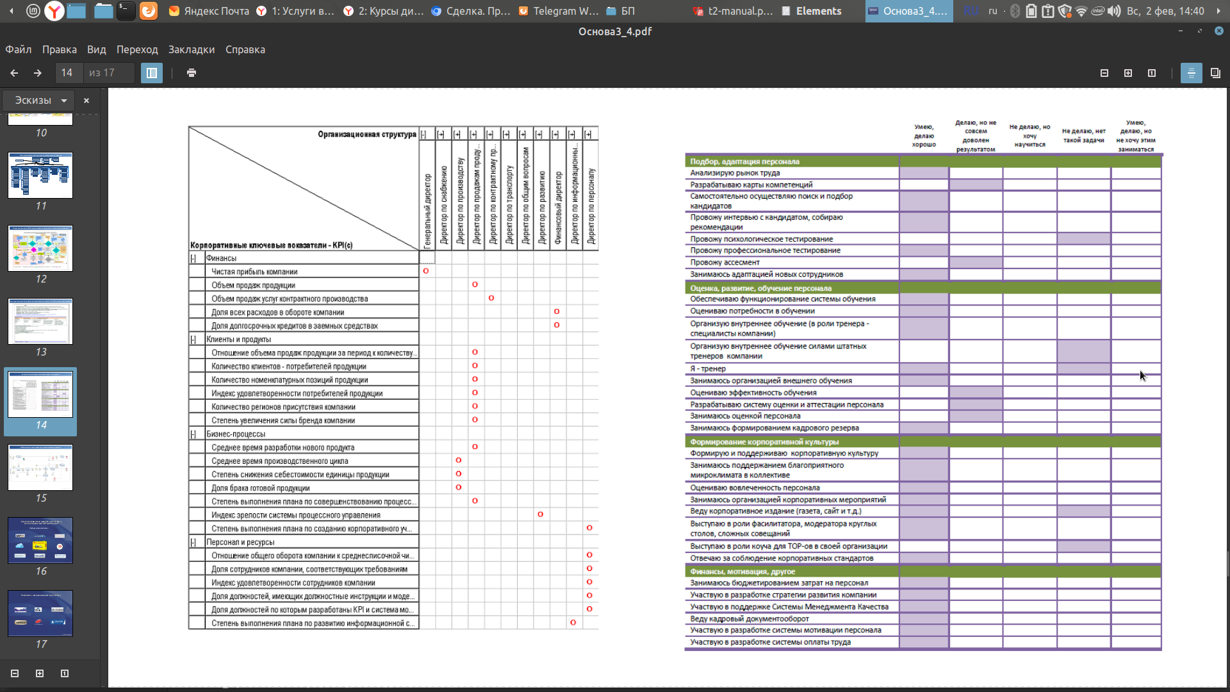This screenshot has width=1230, height=692.
Task: Close the thumbnails sidebar with X
Action: 86,101
